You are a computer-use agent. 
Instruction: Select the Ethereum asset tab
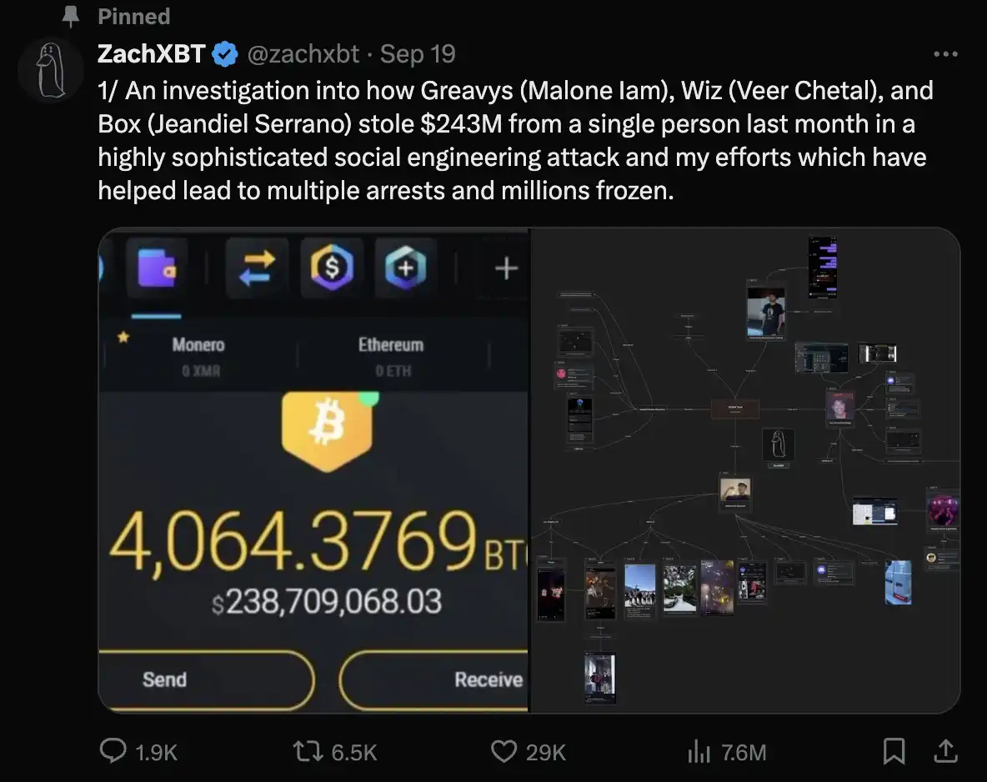(391, 353)
